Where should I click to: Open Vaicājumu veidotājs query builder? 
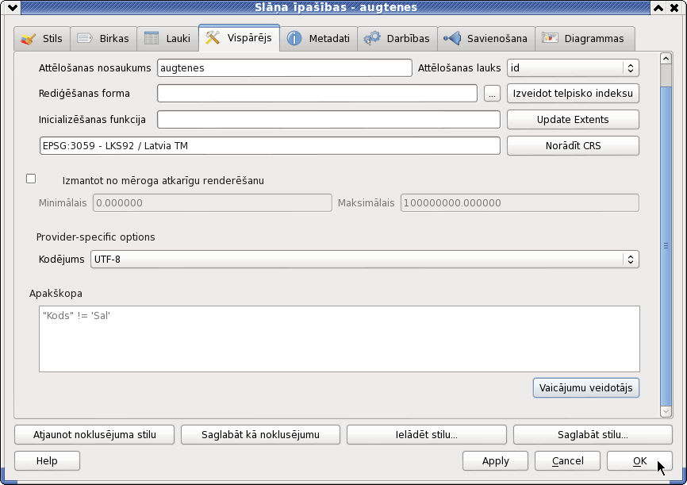586,388
